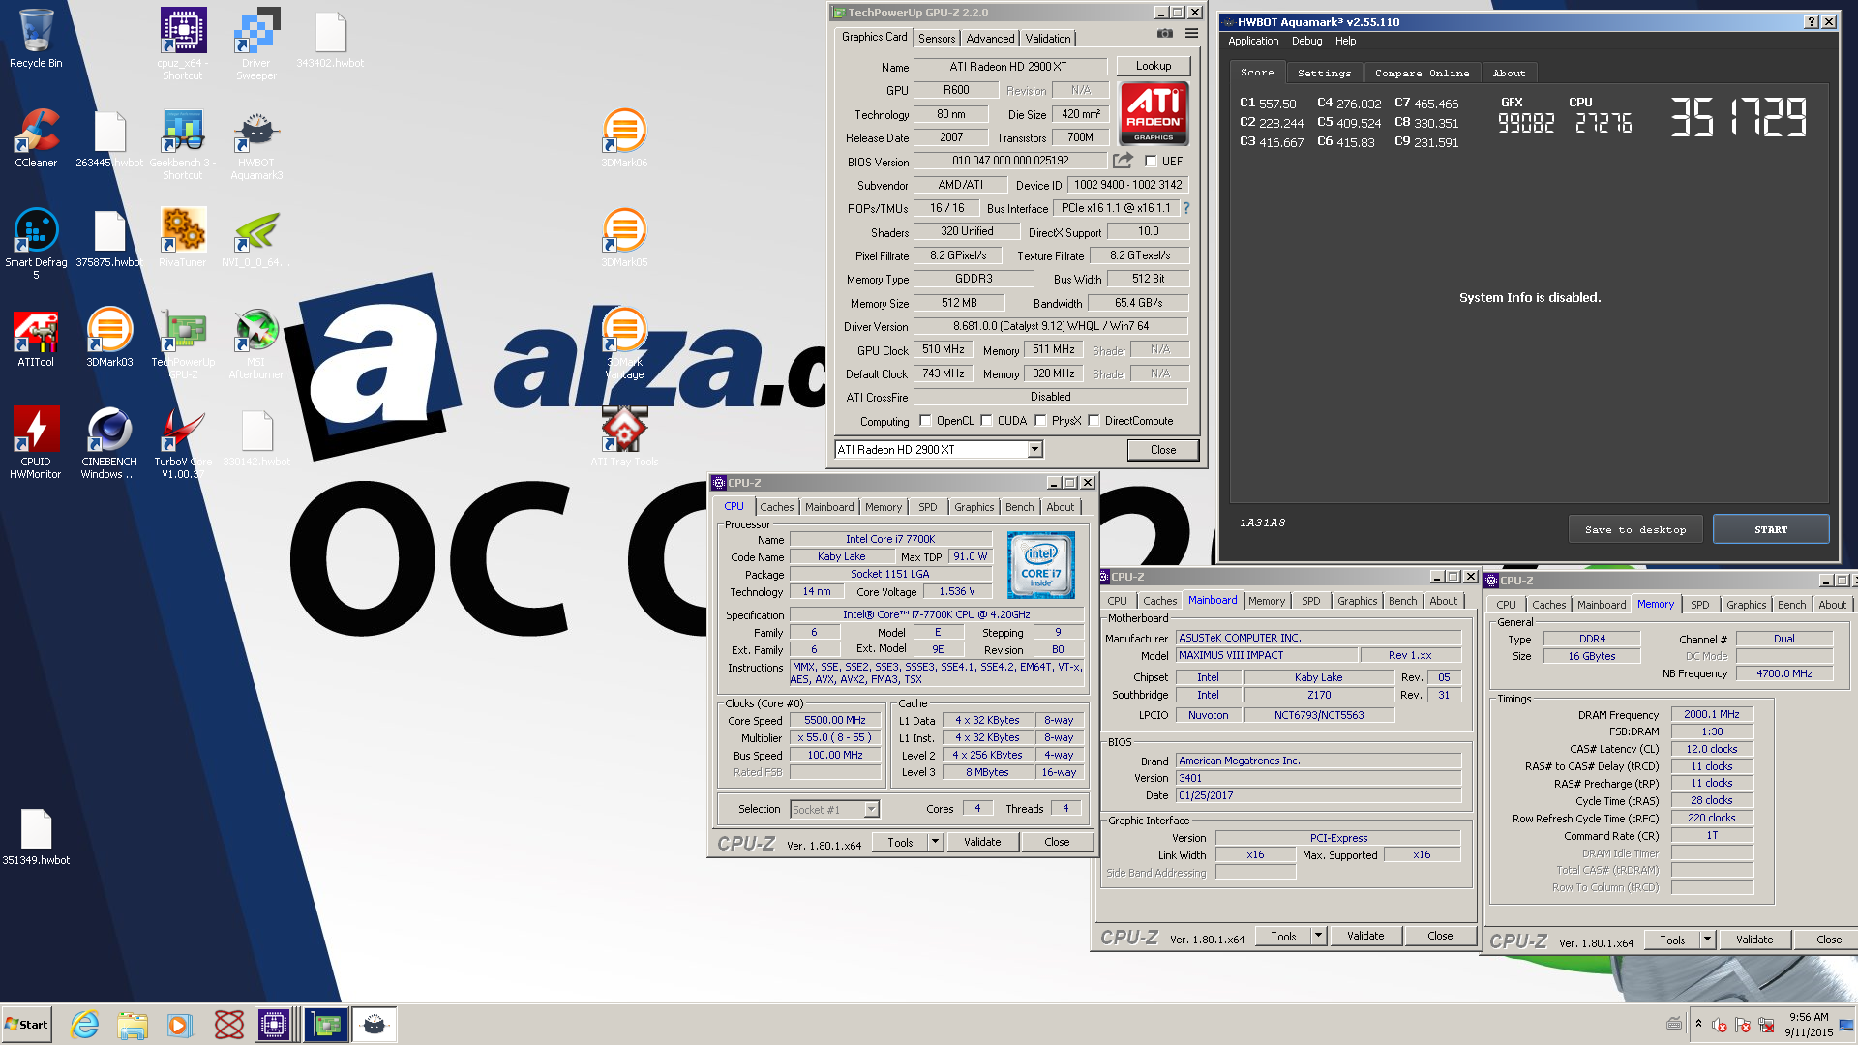The width and height of the screenshot is (1858, 1045).
Task: Open the cpuz_x64 shortcut icon
Action: (x=183, y=45)
